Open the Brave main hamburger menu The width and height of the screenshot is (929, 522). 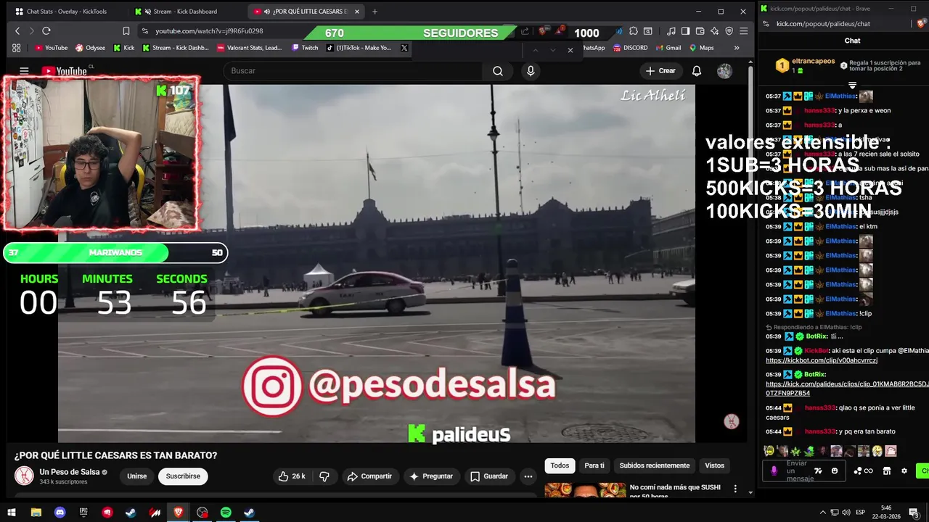743,31
